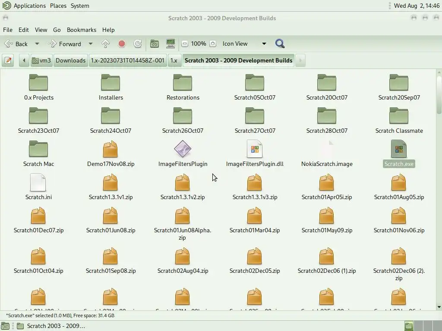The image size is (442, 331).
Task: Open the Edit menu
Action: tap(24, 30)
